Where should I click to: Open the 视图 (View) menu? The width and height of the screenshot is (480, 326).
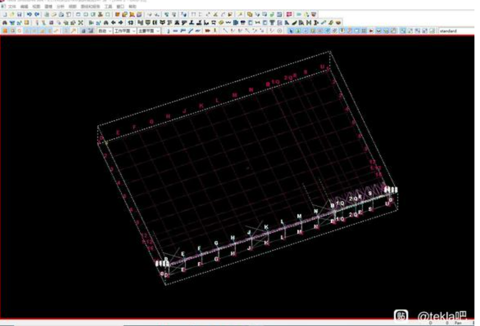[36, 6]
